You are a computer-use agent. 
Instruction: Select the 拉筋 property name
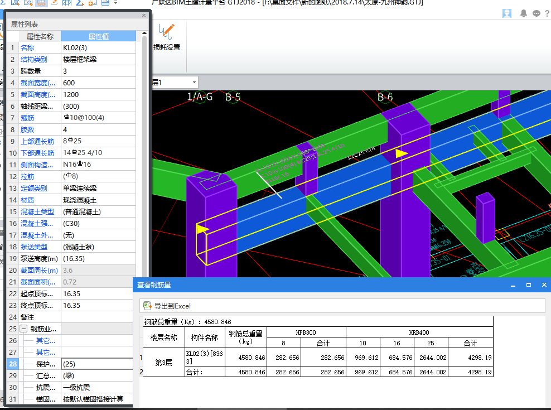coord(27,176)
